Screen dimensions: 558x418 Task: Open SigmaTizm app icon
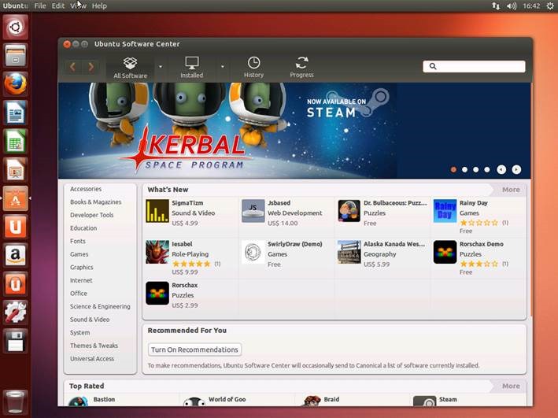(x=157, y=211)
